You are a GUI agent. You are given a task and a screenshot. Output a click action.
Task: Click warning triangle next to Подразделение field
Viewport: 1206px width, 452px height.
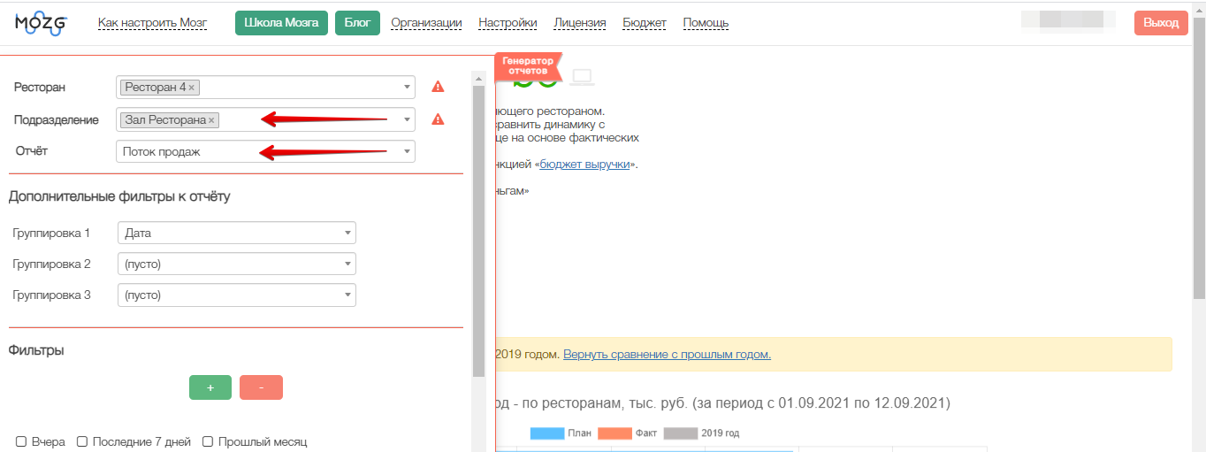click(x=438, y=119)
